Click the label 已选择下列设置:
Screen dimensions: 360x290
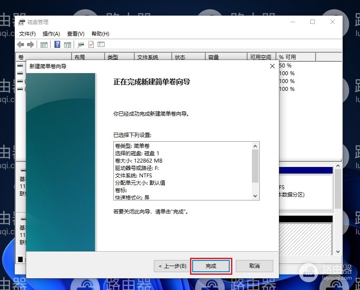(132, 135)
